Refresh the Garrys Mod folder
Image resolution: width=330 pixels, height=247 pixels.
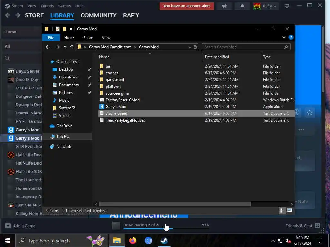pos(195,47)
